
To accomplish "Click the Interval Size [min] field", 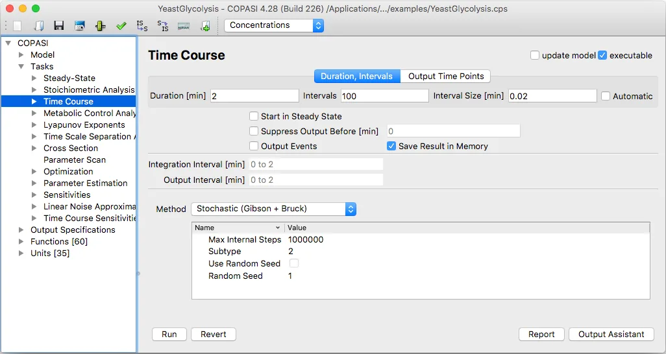I will [x=552, y=96].
